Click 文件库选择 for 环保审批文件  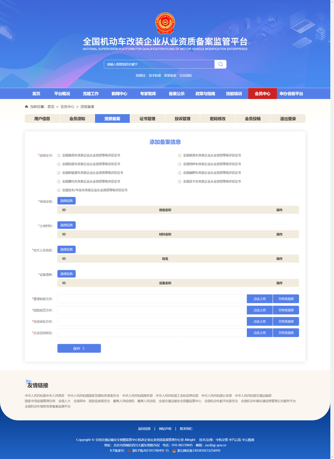[x=286, y=322]
